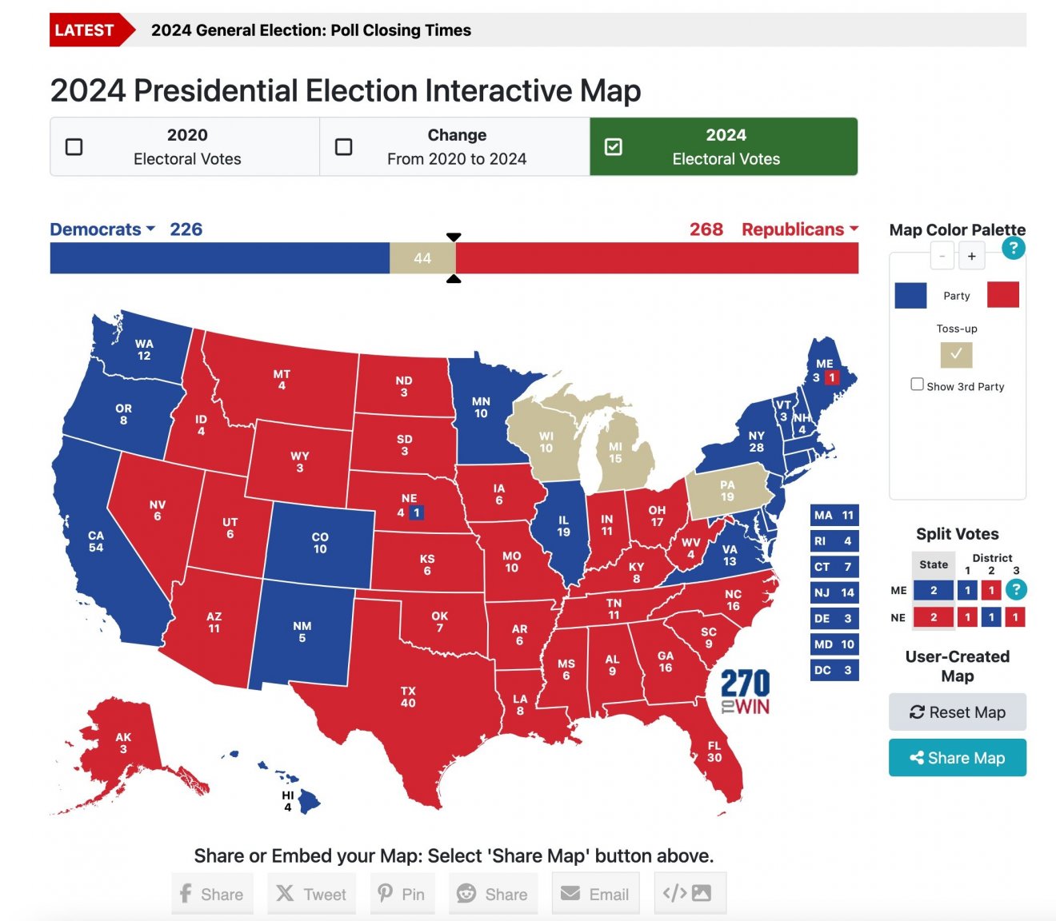Tweet the map using X icon button

(x=311, y=894)
